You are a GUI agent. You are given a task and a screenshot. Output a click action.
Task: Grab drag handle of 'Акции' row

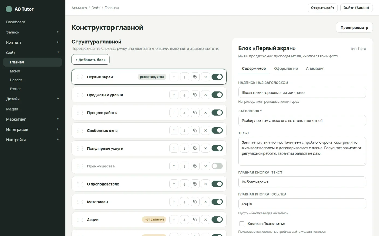(x=80, y=220)
